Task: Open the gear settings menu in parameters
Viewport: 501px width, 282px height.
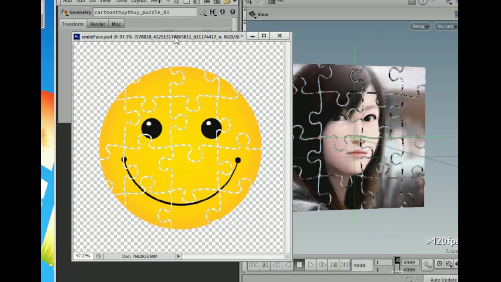Action: tap(202, 12)
